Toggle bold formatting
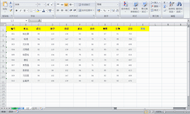Screen dimensions: 190x114 (17, 11)
